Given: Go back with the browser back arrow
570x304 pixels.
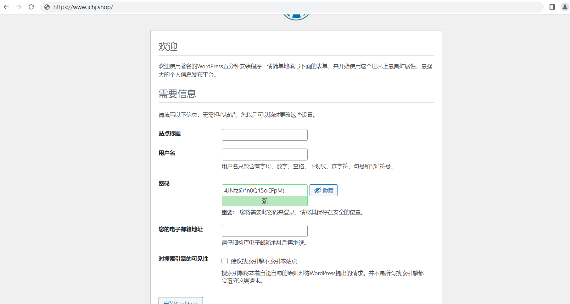Looking at the screenshot, I should (6, 7).
